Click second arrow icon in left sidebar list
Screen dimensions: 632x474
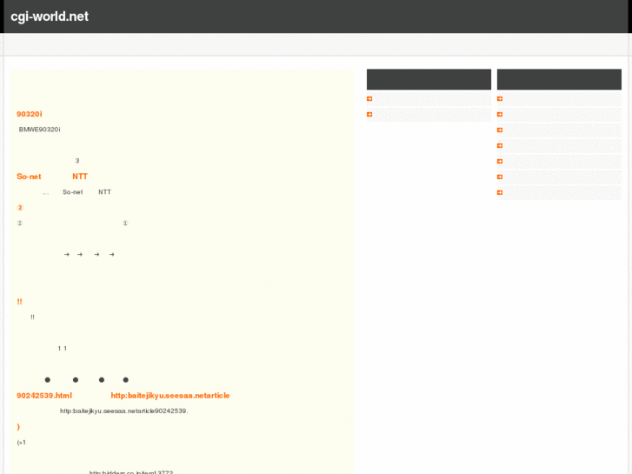[x=369, y=115]
